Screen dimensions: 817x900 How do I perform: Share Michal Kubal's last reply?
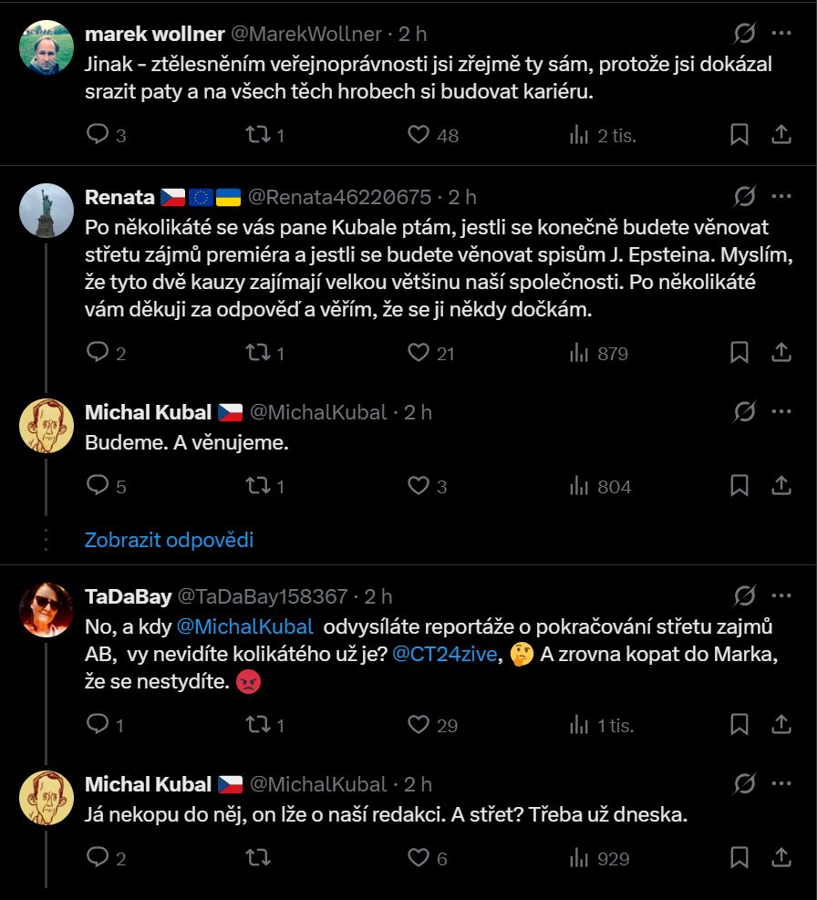click(781, 858)
